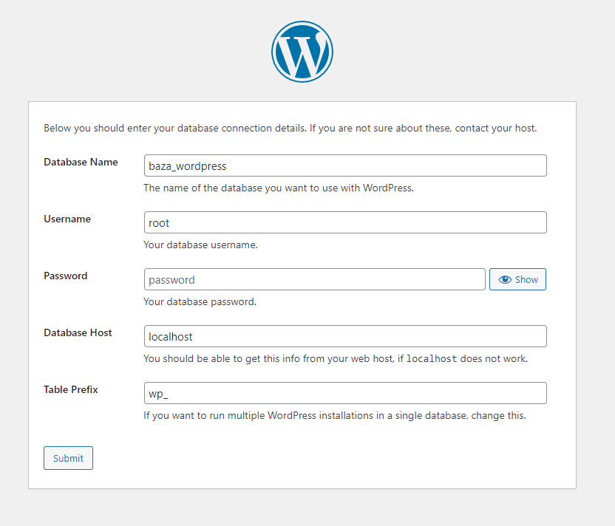Click the "Table Prefix" field label
This screenshot has width=615, height=526.
[x=71, y=389]
